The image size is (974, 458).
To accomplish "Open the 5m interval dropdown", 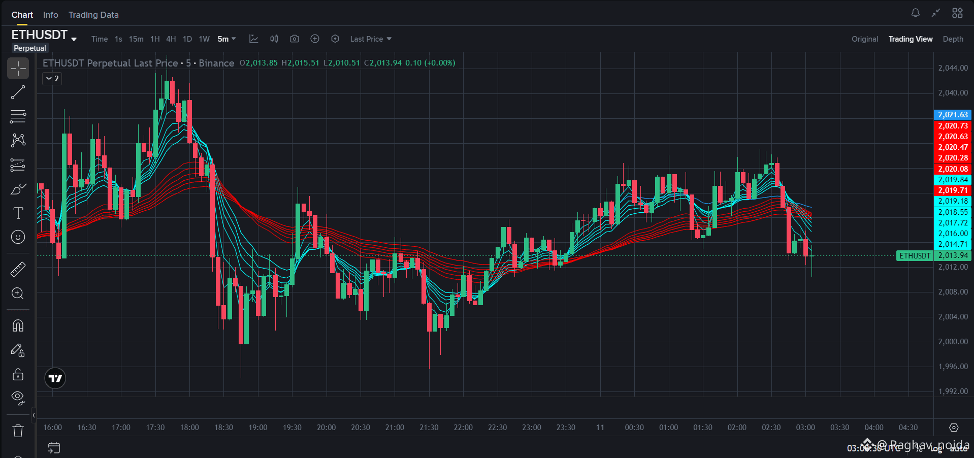I will tap(226, 39).
